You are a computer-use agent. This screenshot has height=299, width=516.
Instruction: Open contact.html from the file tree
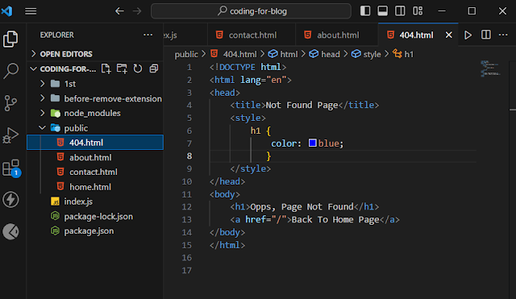point(95,172)
